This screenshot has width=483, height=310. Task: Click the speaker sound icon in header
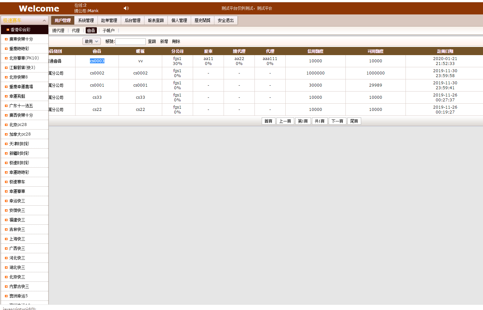point(126,8)
